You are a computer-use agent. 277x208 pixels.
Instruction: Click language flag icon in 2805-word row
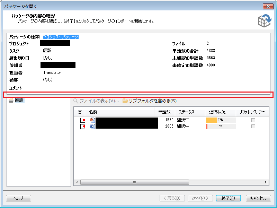tap(83, 126)
